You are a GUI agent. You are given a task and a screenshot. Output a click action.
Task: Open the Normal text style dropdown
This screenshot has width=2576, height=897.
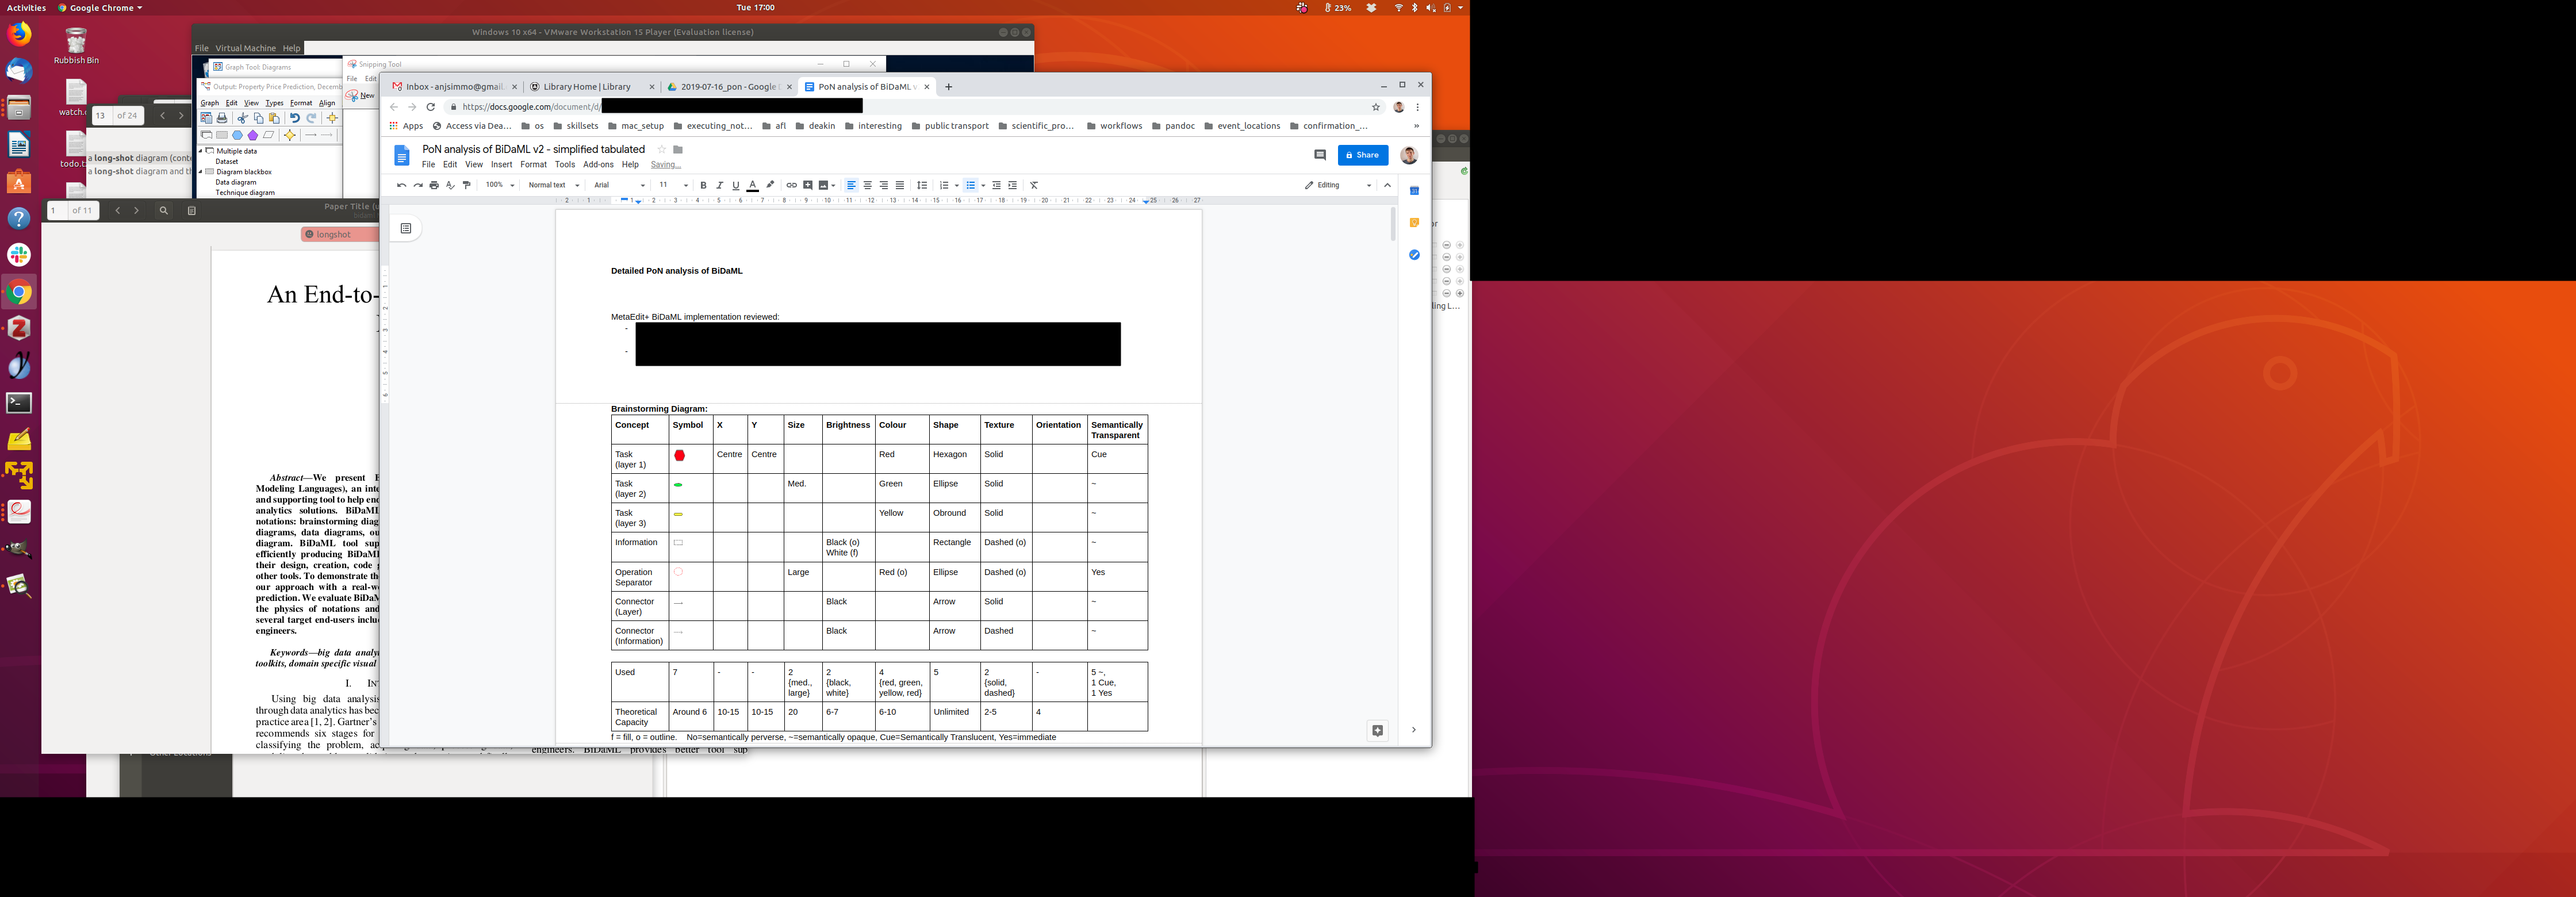(x=553, y=185)
